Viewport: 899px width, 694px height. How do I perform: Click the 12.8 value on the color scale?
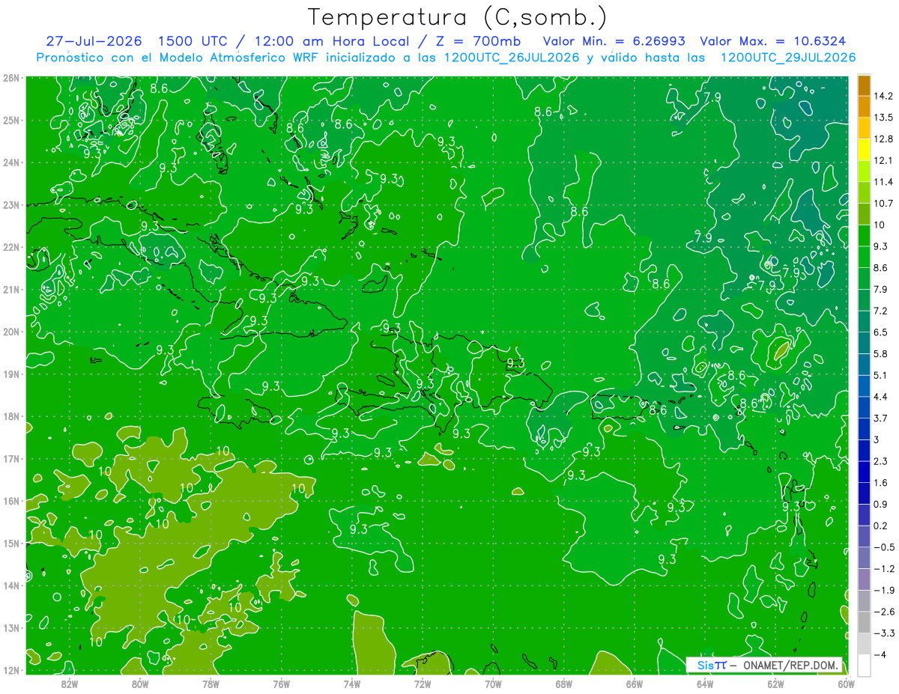[883, 139]
